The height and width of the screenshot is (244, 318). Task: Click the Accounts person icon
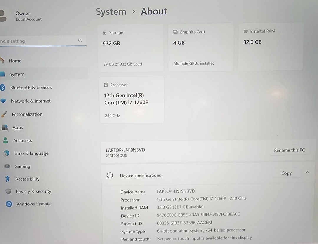(6, 140)
